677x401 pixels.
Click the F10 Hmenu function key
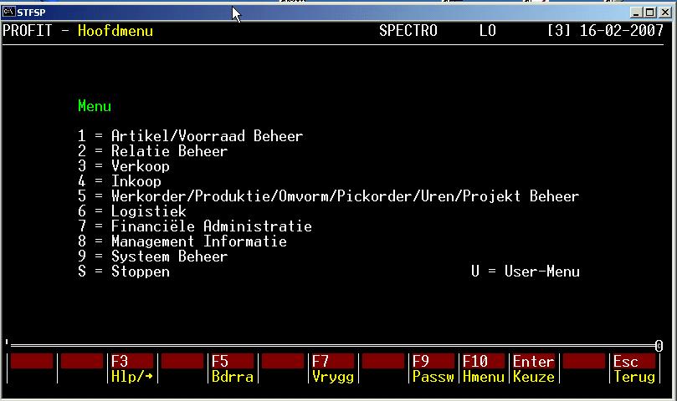point(483,368)
